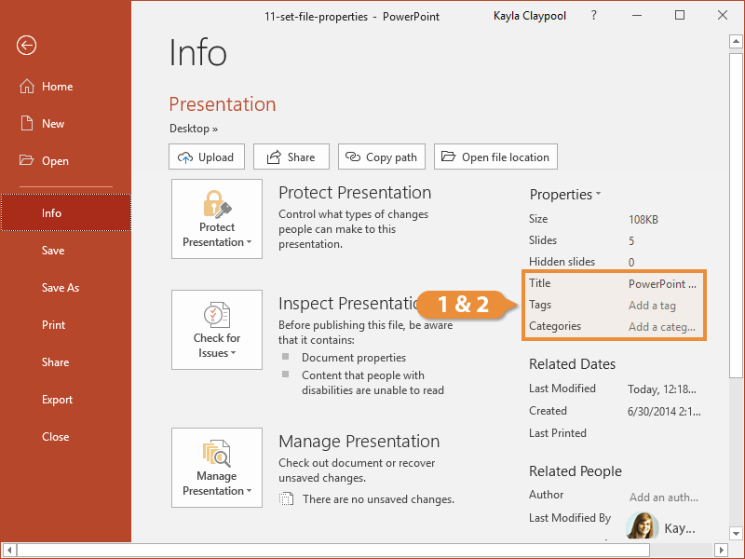The image size is (745, 559).
Task: Go to the Export tab
Action: [x=57, y=400]
